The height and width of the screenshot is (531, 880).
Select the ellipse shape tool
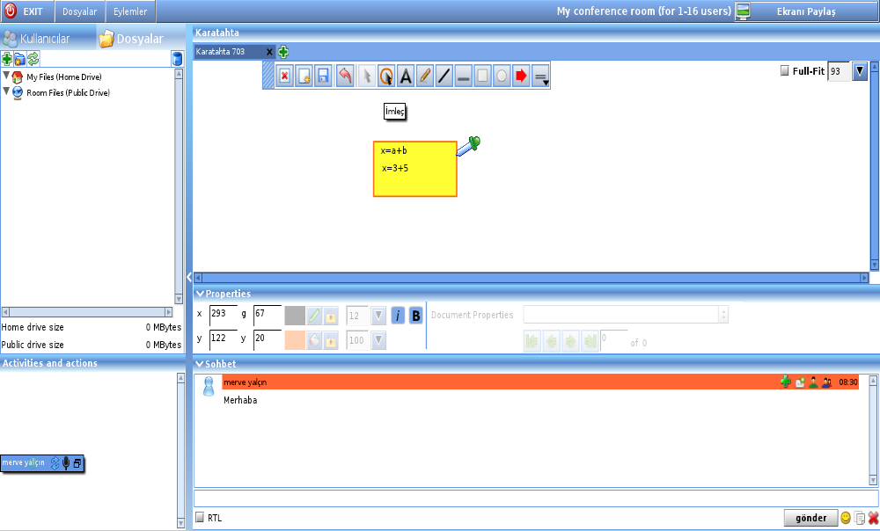[x=502, y=76]
